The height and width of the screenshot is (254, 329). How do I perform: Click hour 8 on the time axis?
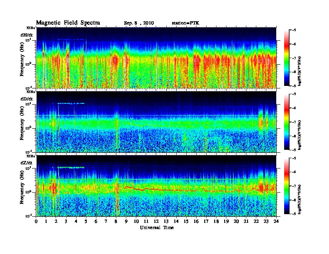[x=116, y=221]
